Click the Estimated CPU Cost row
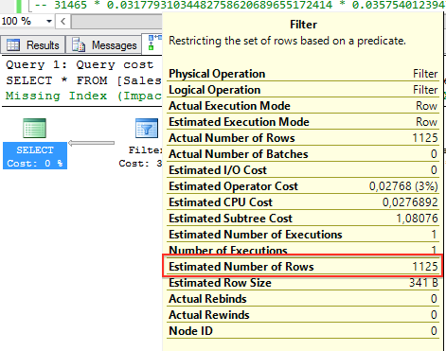Viewport: 446px width, 351px height. (x=303, y=202)
